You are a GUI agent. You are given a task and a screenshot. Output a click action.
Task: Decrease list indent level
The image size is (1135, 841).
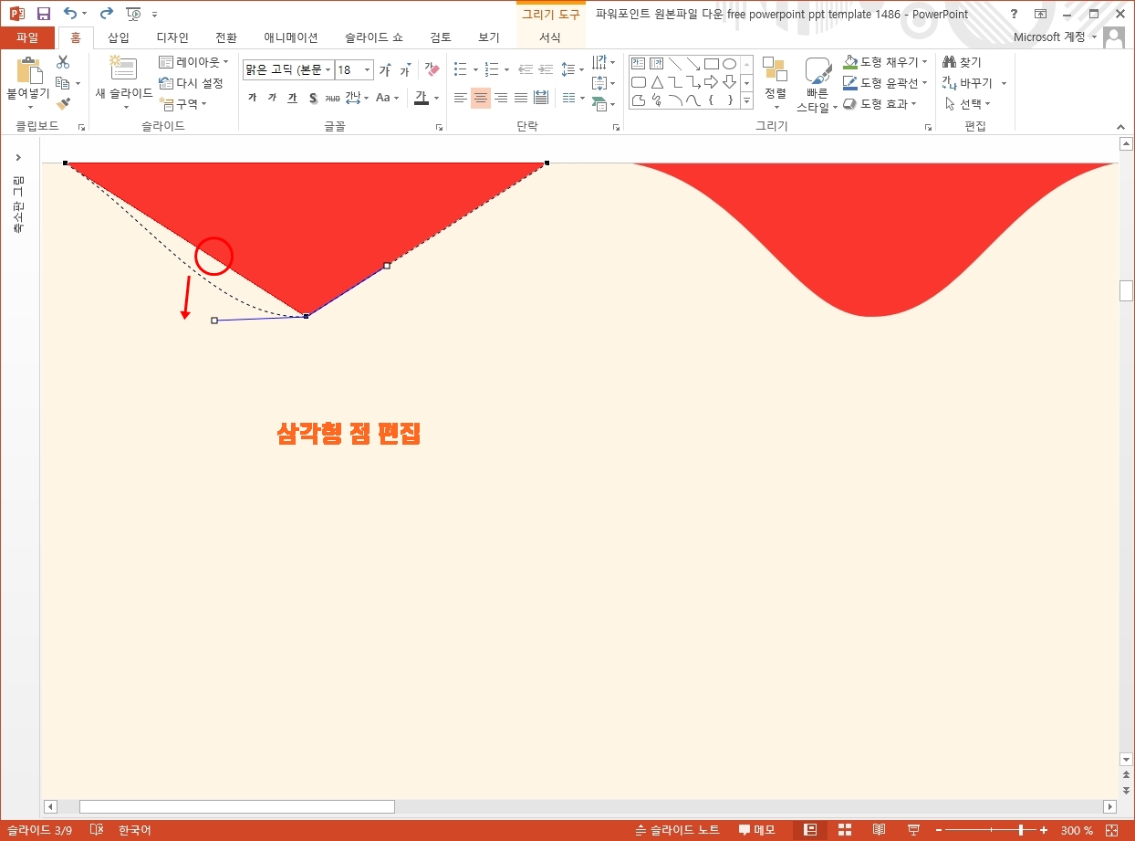[525, 69]
